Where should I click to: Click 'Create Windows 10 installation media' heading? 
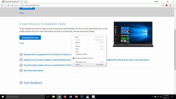coord(43,24)
